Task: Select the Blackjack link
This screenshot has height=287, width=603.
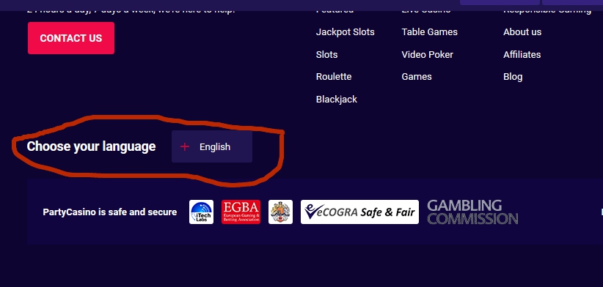Action: click(337, 100)
